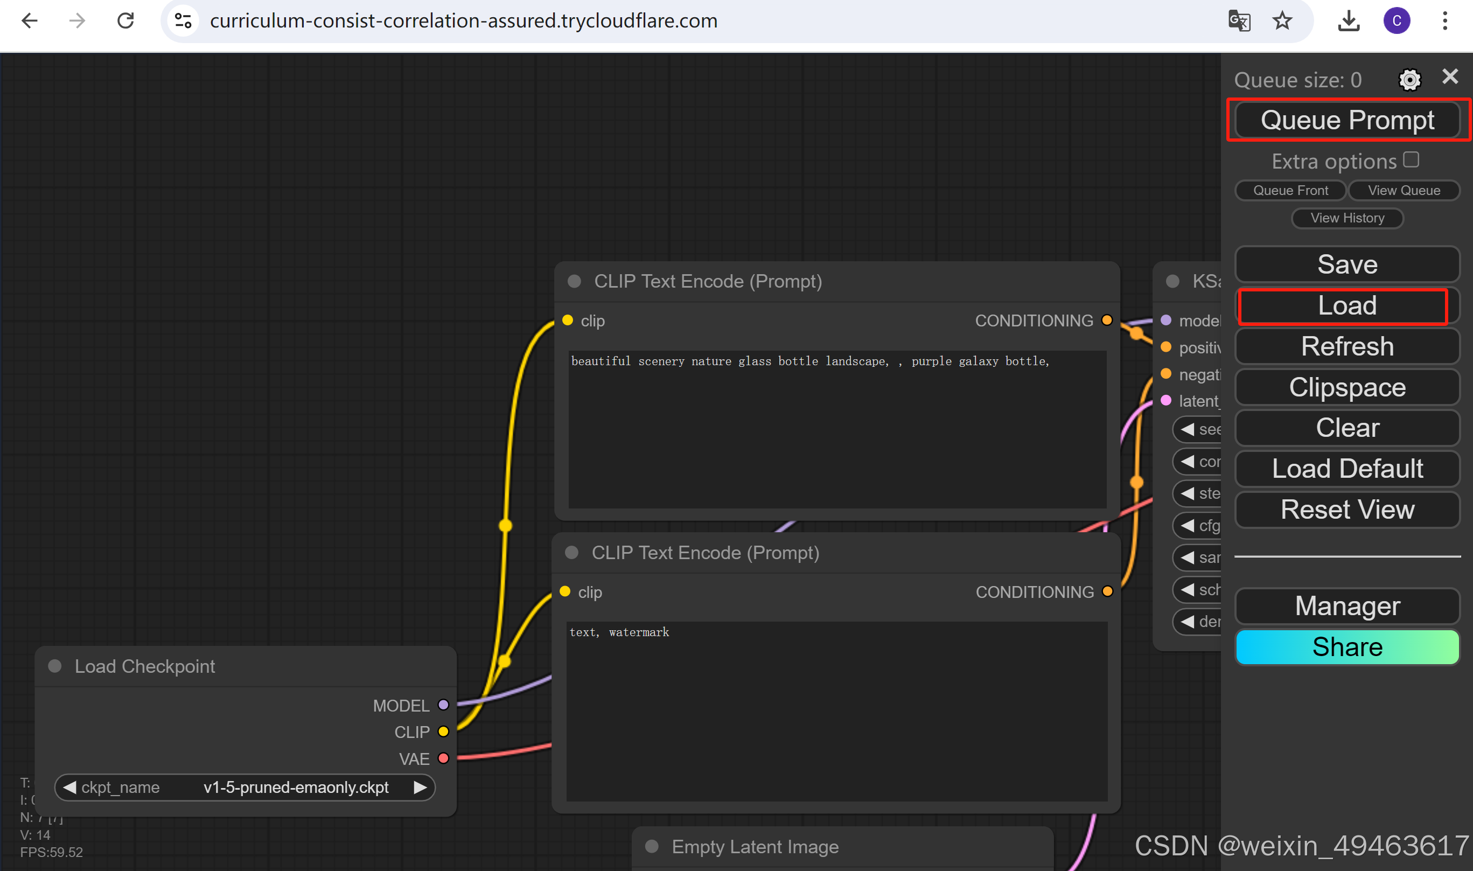
Task: Open the View History panel
Action: [x=1347, y=218]
